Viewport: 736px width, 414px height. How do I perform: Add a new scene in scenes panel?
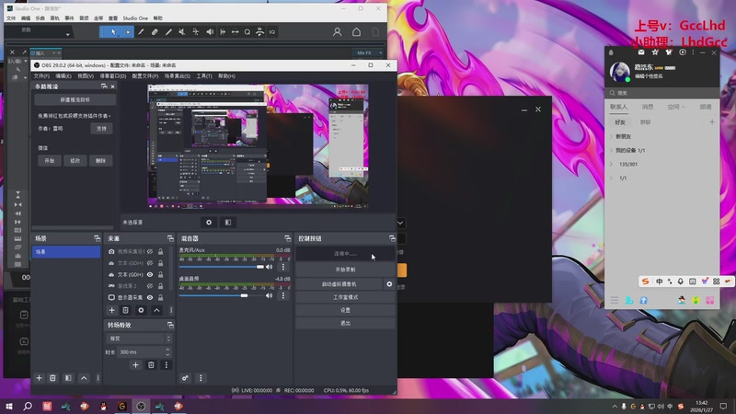pos(39,378)
